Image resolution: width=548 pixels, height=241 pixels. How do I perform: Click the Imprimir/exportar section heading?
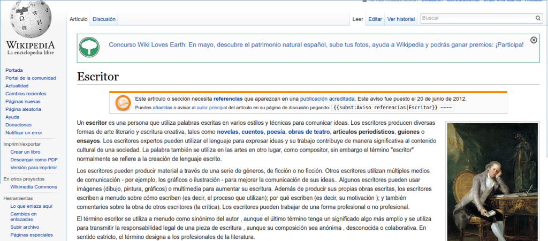pos(22,144)
